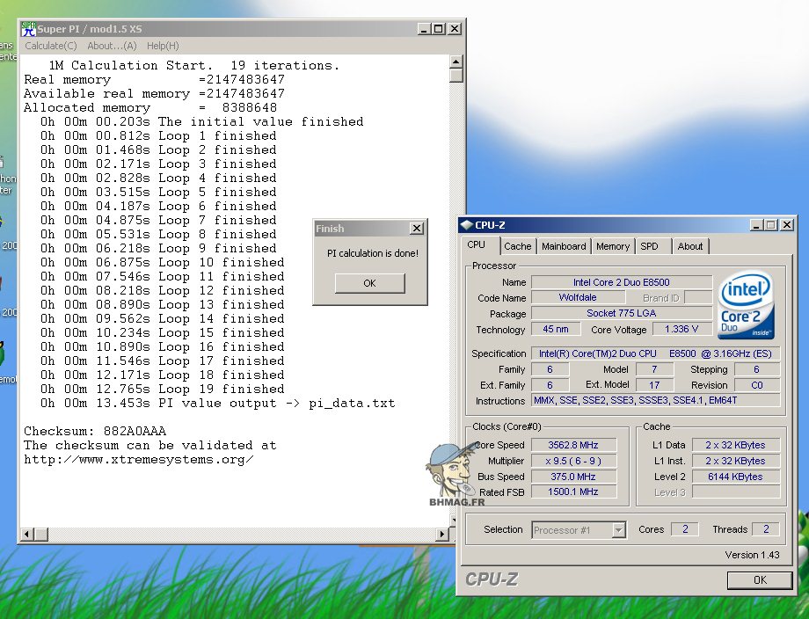
Task: Switch to the Memory tab in CPU-Z
Action: click(612, 246)
